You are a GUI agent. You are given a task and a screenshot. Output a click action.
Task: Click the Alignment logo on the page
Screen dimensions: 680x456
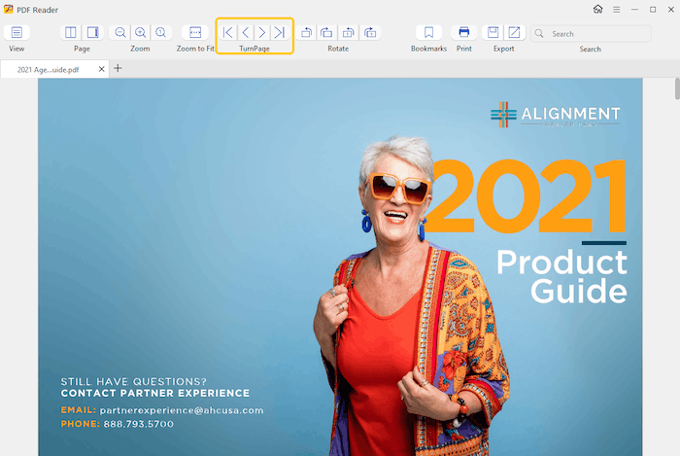click(x=555, y=115)
